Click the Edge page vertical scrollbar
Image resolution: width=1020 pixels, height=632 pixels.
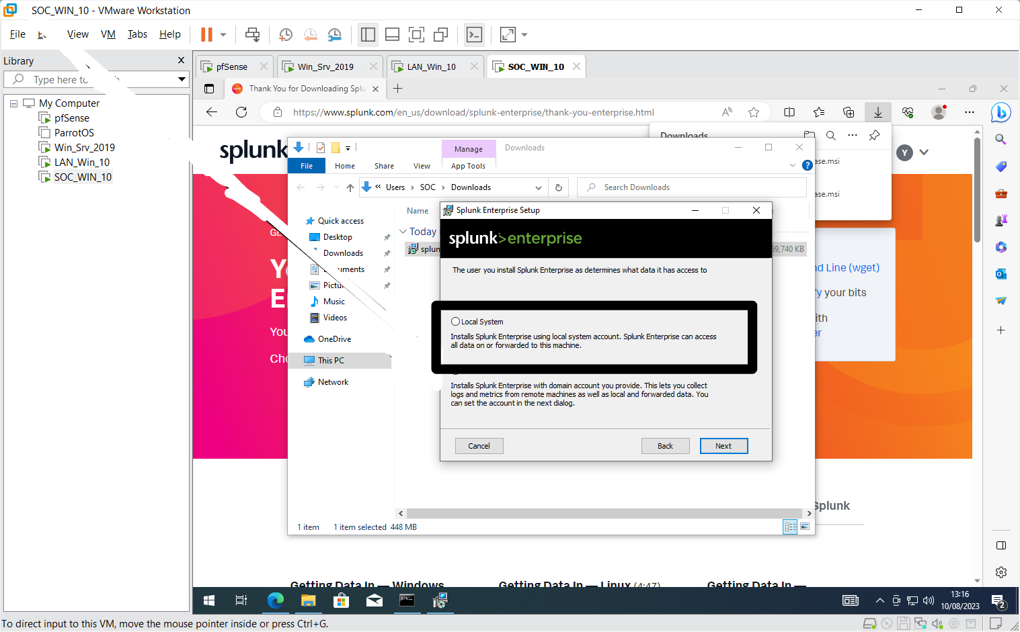(977, 189)
